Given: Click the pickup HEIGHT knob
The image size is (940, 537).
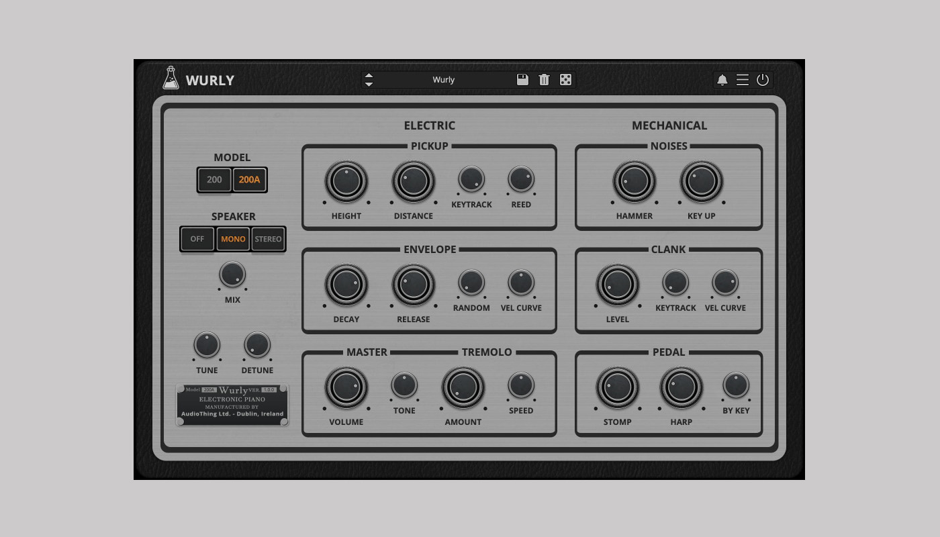Looking at the screenshot, I should pyautogui.click(x=346, y=181).
